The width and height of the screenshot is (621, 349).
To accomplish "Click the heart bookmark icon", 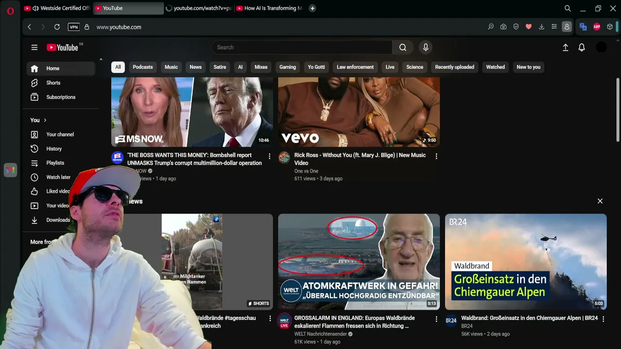I will pyautogui.click(x=529, y=27).
